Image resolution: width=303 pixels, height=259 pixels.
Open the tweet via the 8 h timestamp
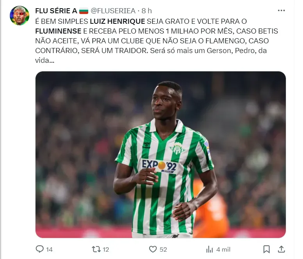(x=147, y=11)
